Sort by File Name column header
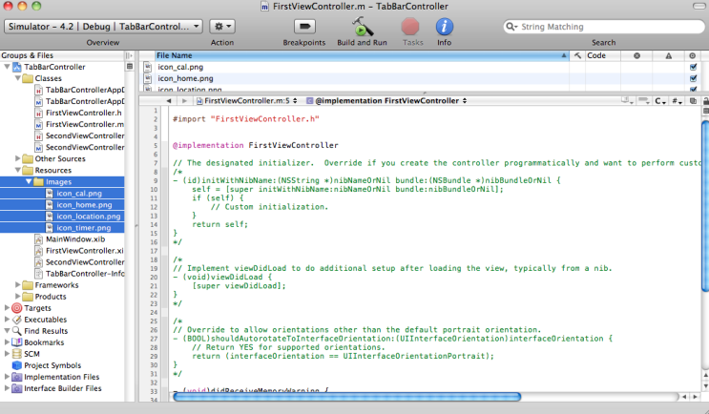 pos(362,55)
